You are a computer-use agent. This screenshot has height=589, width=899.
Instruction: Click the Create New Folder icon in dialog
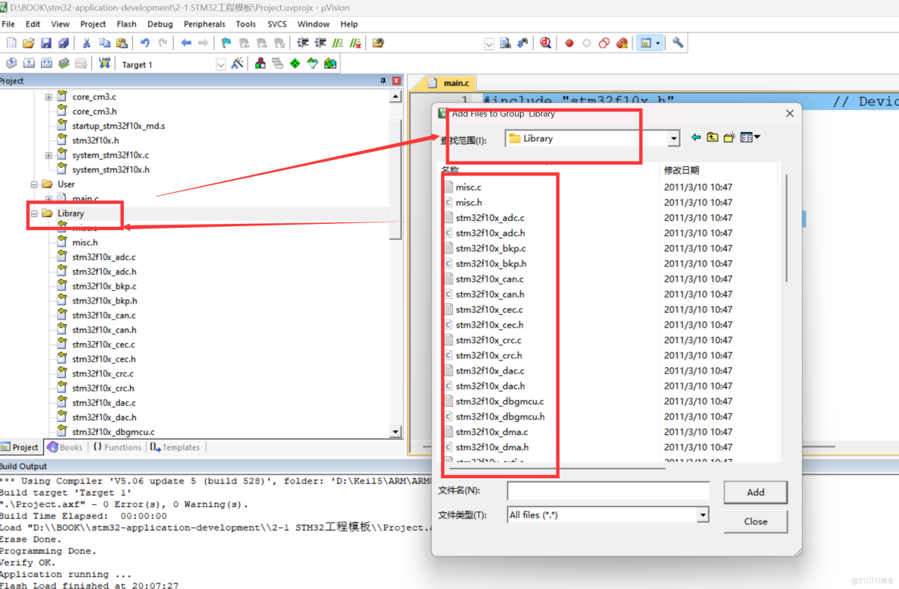[728, 137]
